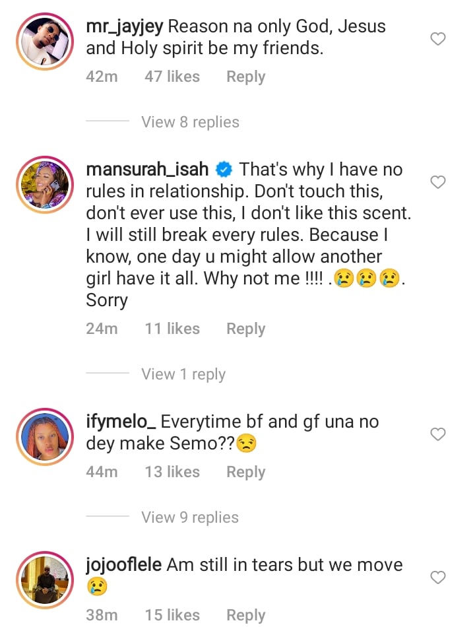475x627 pixels.
Task: Tap the mr_jayjey username
Action: [125, 27]
